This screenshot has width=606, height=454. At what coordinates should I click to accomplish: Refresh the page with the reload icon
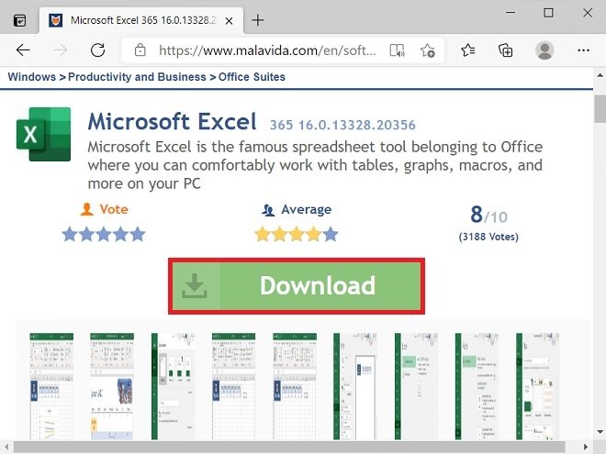pyautogui.click(x=97, y=50)
